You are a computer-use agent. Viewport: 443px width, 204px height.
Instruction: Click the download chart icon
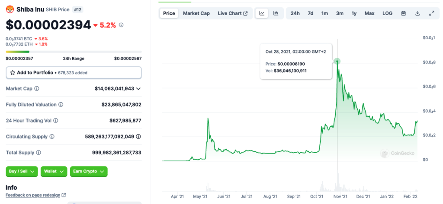point(417,13)
